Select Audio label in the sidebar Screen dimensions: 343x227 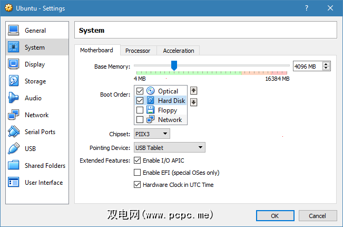tap(33, 98)
